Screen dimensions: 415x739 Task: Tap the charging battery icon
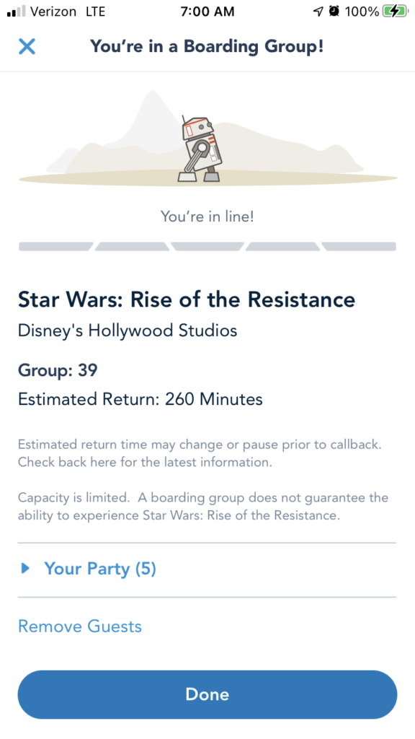396,12
